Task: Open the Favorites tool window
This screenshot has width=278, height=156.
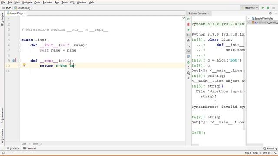Action: point(2,136)
